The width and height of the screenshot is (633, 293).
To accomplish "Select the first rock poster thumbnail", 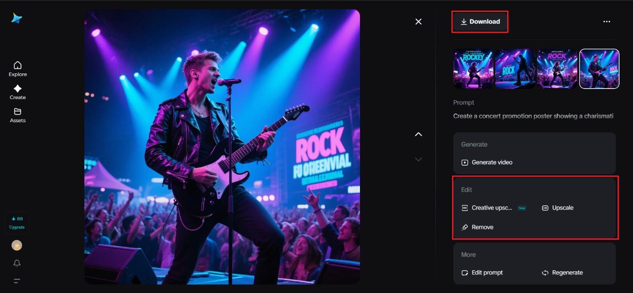I will point(473,69).
